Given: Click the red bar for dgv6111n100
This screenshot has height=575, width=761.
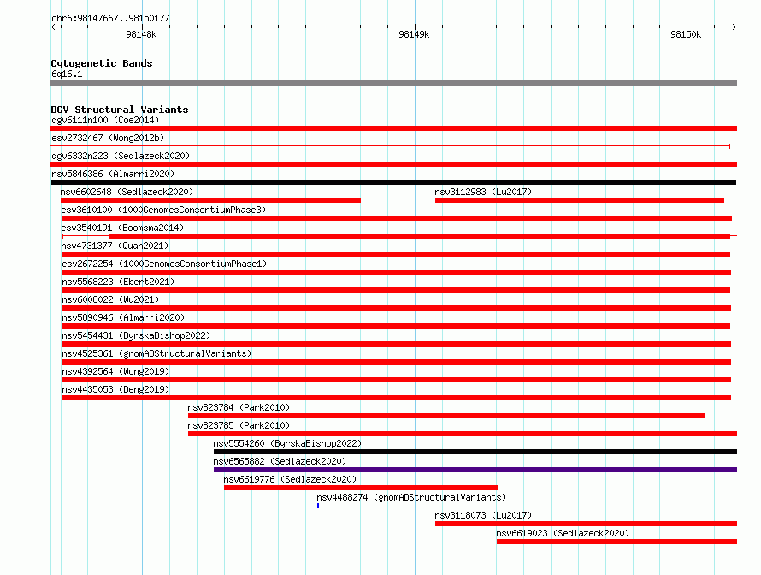Looking at the screenshot, I should point(393,128).
